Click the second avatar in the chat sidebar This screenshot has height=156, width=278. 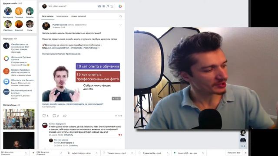click(x=243, y=140)
